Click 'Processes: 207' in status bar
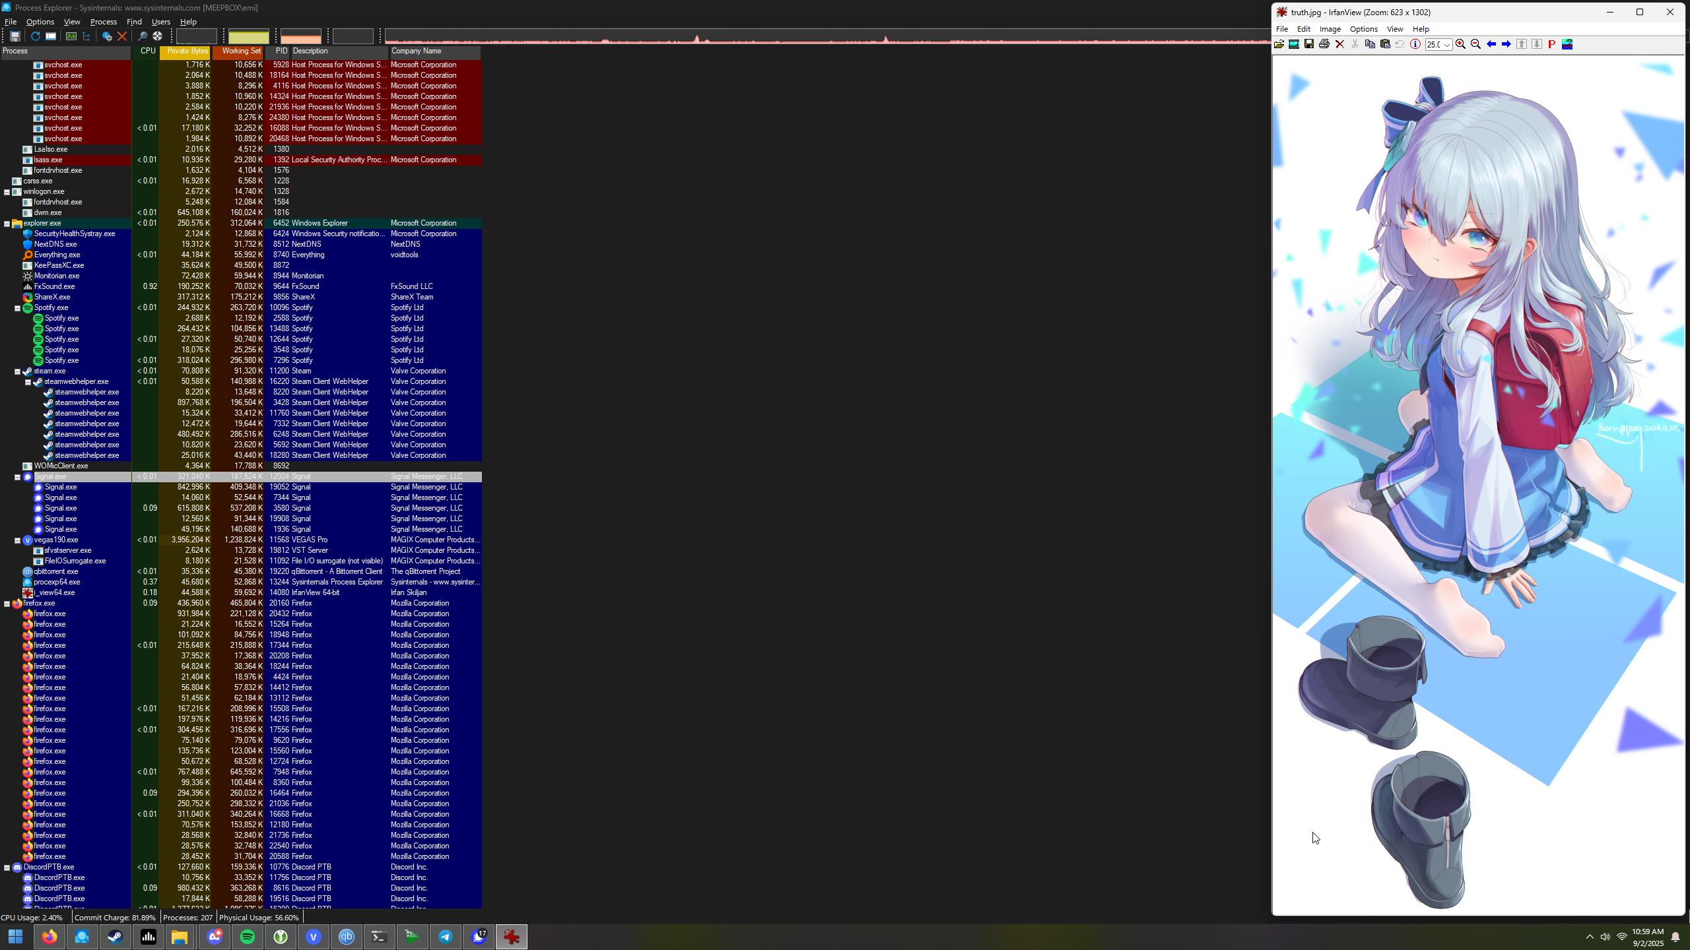1690x950 pixels. (188, 917)
